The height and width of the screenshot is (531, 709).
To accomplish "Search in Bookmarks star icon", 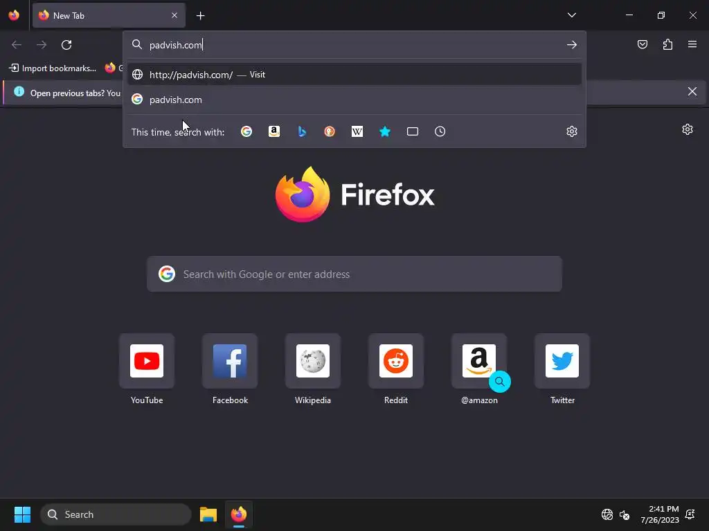I will click(385, 131).
